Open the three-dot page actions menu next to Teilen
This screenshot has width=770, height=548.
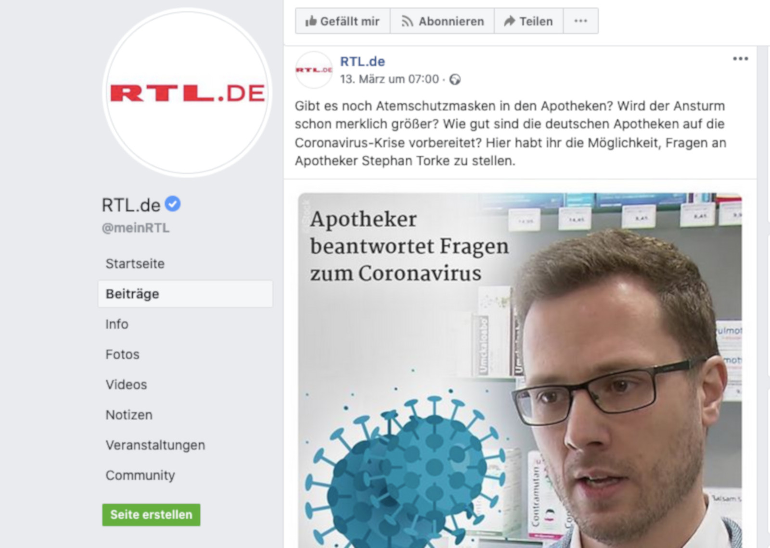[x=581, y=21]
